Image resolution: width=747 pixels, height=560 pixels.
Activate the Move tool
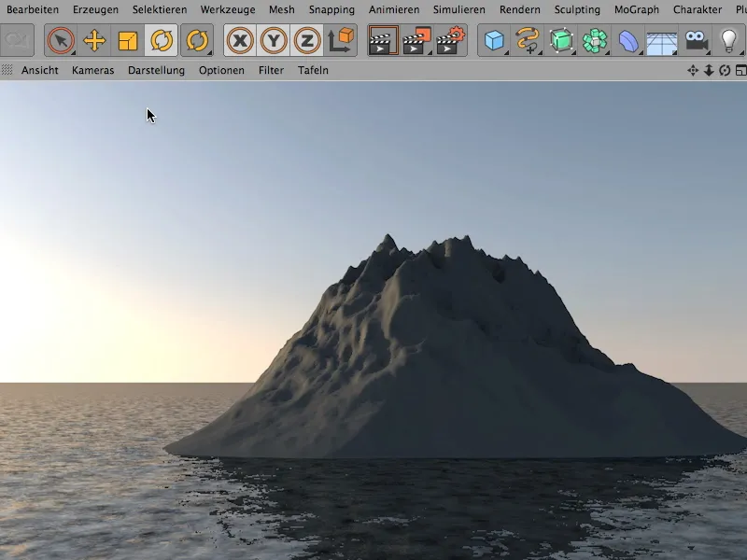point(94,40)
